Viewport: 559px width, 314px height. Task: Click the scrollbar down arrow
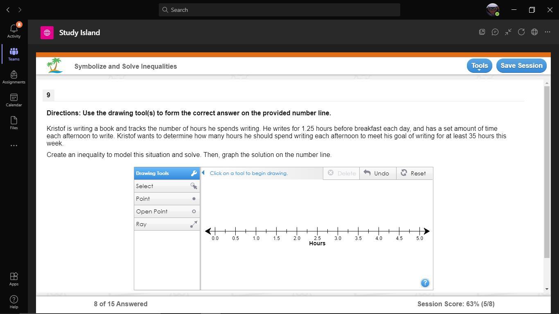pyautogui.click(x=547, y=289)
